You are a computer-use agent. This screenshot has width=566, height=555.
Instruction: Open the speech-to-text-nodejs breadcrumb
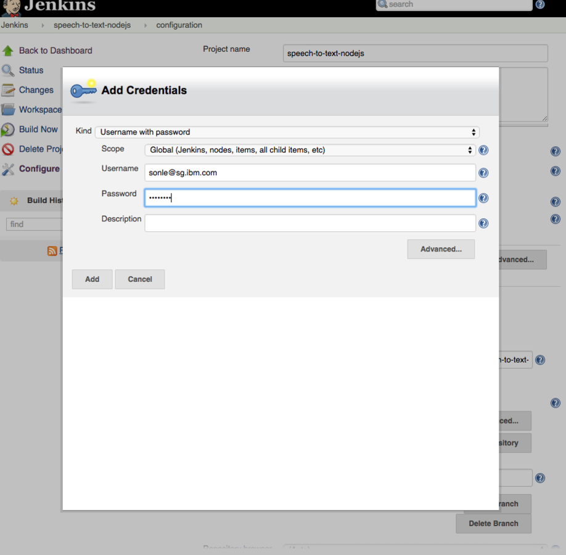point(92,25)
